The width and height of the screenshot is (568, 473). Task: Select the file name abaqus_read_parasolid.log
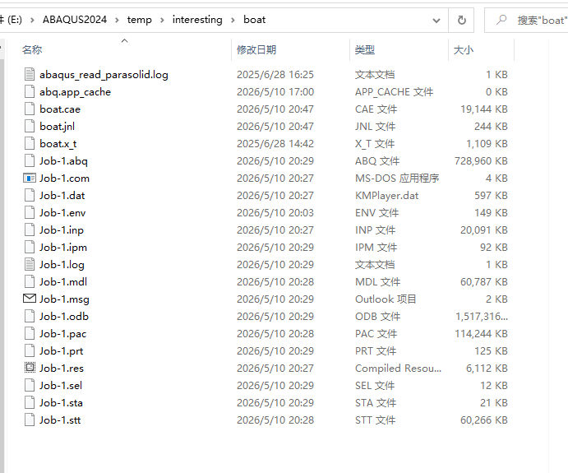(104, 75)
